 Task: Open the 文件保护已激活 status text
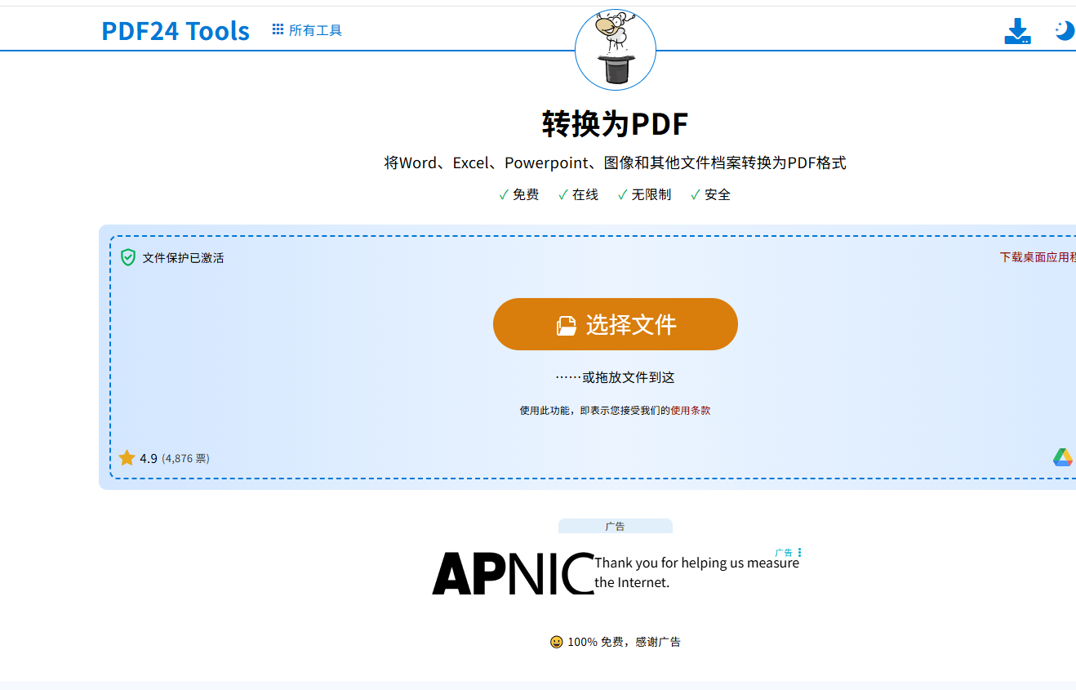click(x=183, y=258)
